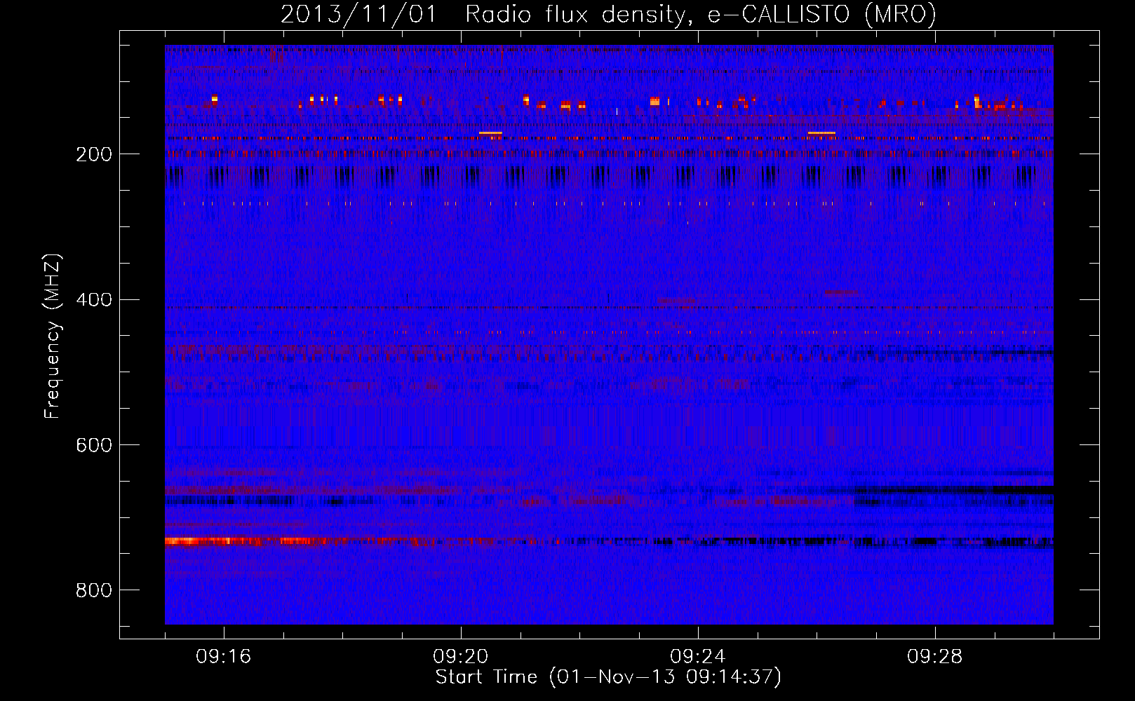
Task: Click the '09:24' time tick label
Action: click(698, 657)
